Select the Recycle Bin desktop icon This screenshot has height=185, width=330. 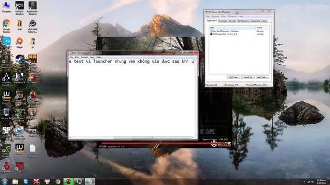(7, 114)
